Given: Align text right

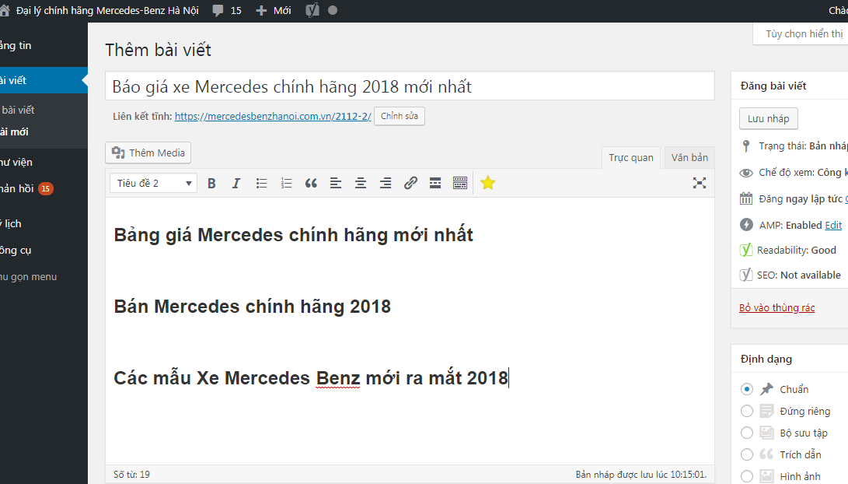Looking at the screenshot, I should pos(386,184).
